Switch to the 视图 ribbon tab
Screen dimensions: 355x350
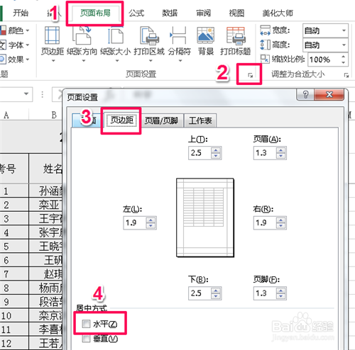[236, 13]
